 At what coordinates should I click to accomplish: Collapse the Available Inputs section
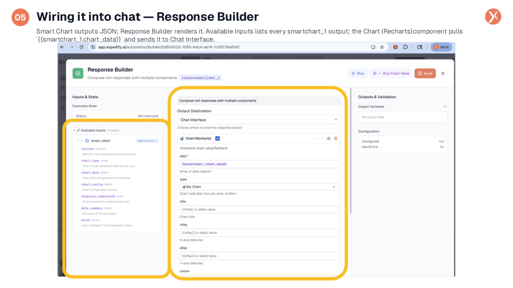(x=74, y=130)
